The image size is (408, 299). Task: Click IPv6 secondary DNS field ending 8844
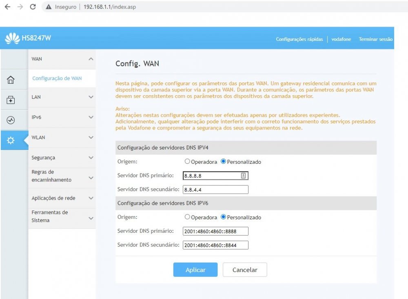tap(215, 245)
